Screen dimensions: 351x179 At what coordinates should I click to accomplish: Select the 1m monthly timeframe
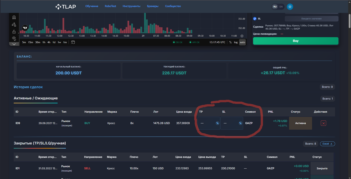(65, 42)
